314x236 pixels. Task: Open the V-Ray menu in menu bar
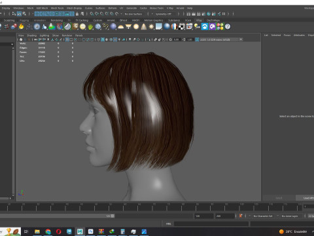point(170,8)
